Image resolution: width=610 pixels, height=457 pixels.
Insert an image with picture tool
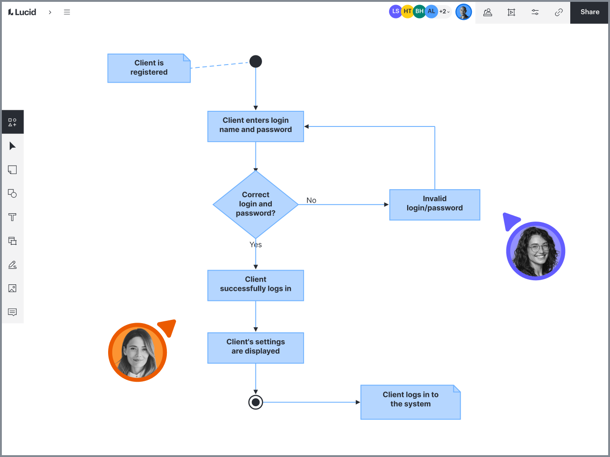(12, 289)
